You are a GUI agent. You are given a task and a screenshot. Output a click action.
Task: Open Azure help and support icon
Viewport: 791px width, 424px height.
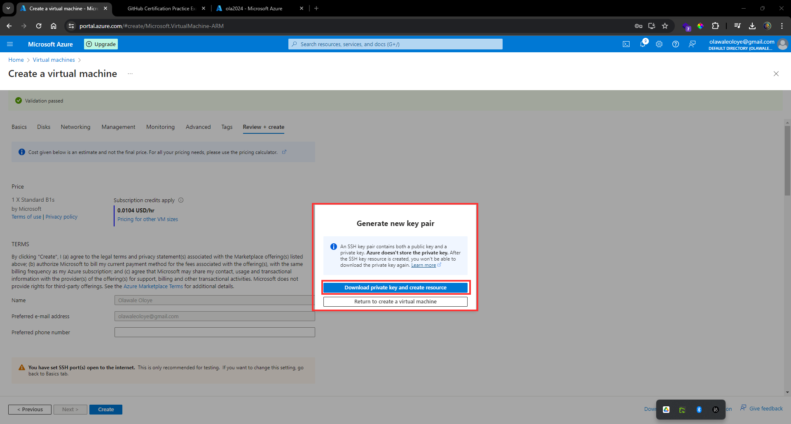tap(676, 44)
